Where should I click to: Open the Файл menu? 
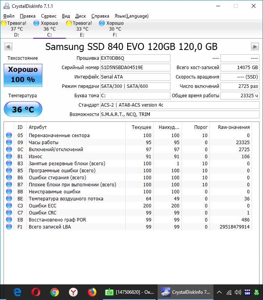click(x=9, y=16)
